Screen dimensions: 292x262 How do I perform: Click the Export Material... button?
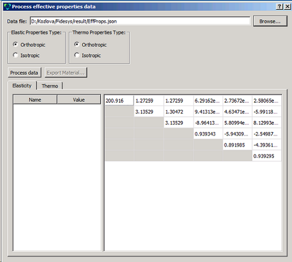pos(66,73)
